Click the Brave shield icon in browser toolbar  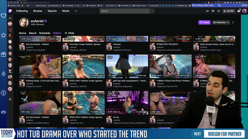tap(208, 3)
